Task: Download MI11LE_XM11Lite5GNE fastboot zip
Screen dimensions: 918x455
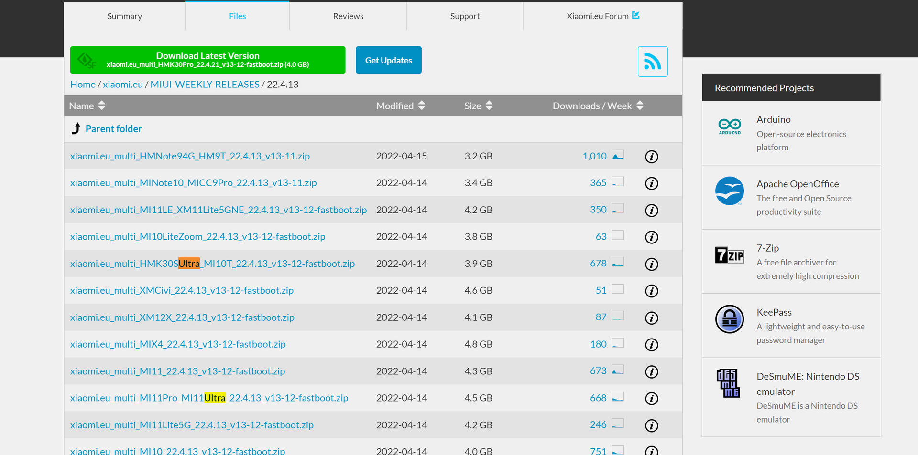Action: click(219, 210)
